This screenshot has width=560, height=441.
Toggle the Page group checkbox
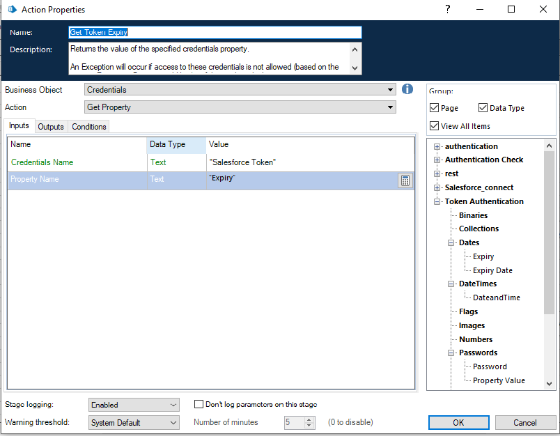pos(435,108)
